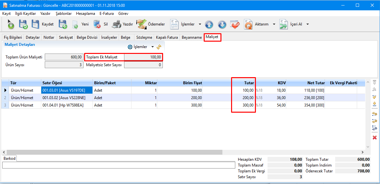Screen dimensions: 380x184
Task: Expand the İçeri Al dropdown arrow
Action: tap(307, 24)
